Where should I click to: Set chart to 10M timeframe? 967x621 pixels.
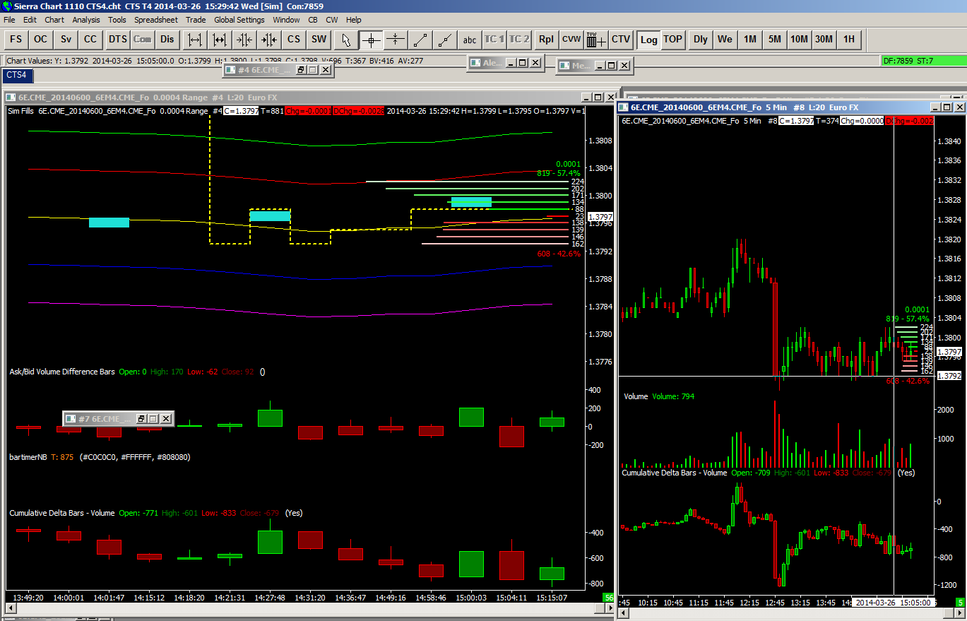click(800, 40)
